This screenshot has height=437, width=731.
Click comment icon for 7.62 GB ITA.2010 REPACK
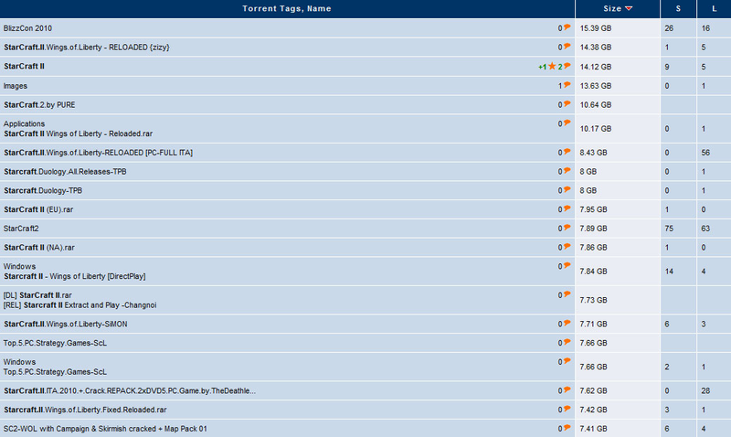567,390
